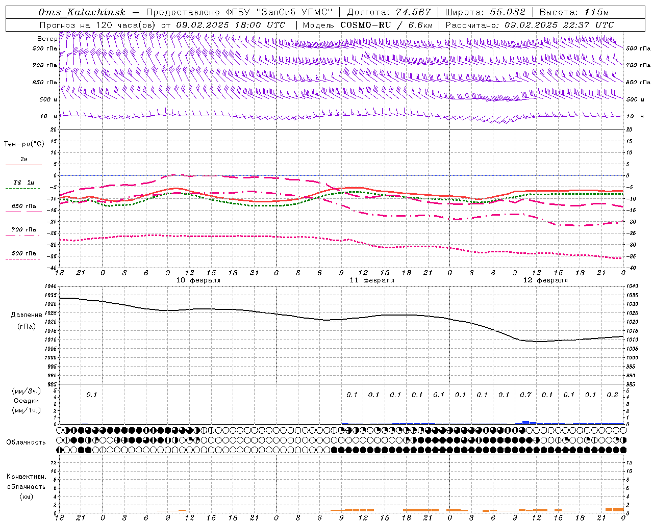653x522 pixels.
Task: Click the date label 10 февраля
Action: [x=198, y=280]
